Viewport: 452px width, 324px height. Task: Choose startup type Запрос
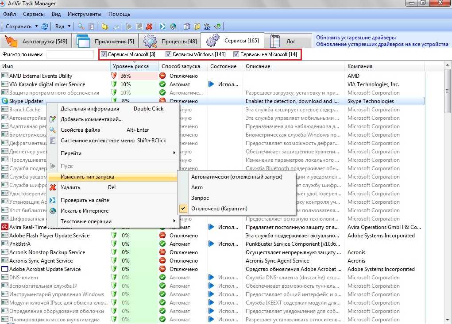(237, 198)
